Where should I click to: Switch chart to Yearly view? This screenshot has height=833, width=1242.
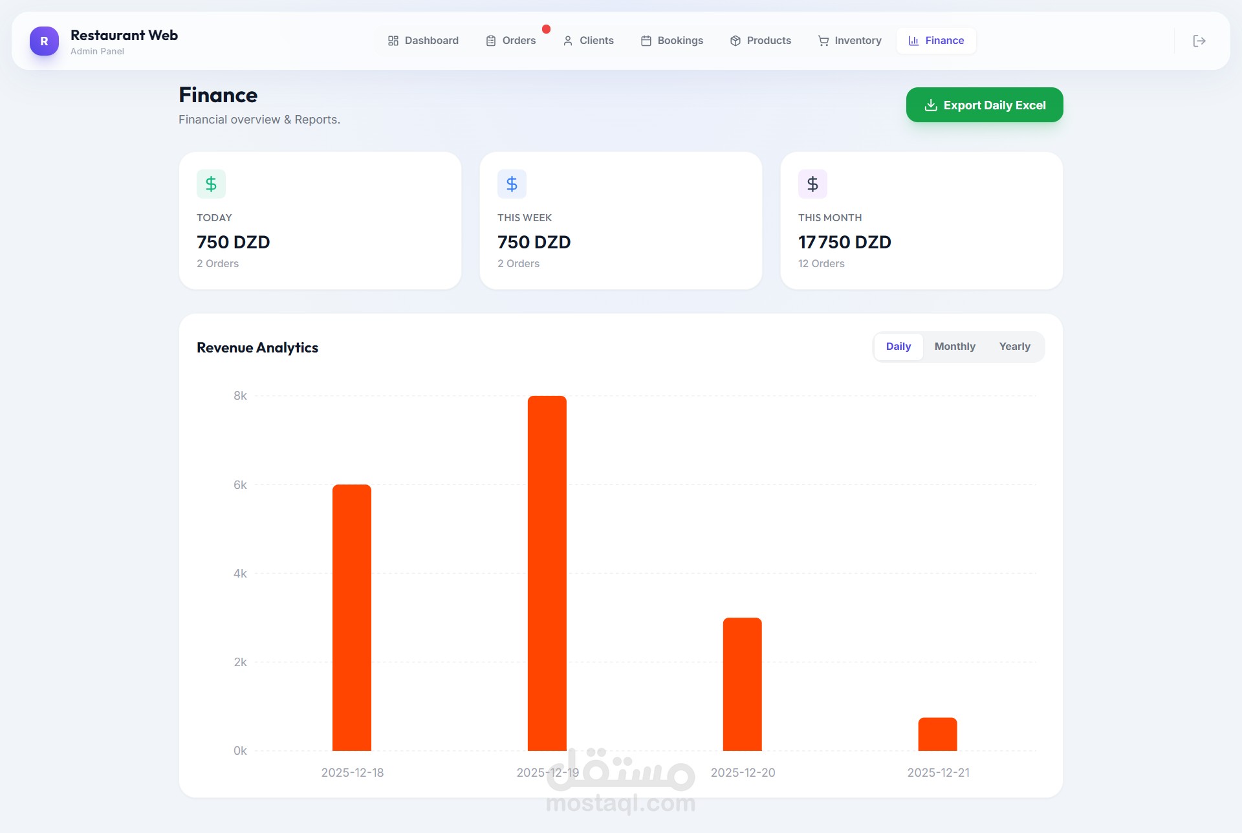[1014, 347]
